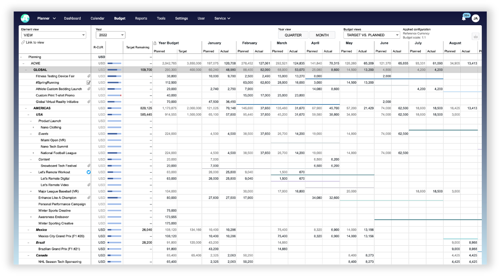This screenshot has height=276, width=501.
Task: Collapse the AMERICAS group
Action: point(26,108)
